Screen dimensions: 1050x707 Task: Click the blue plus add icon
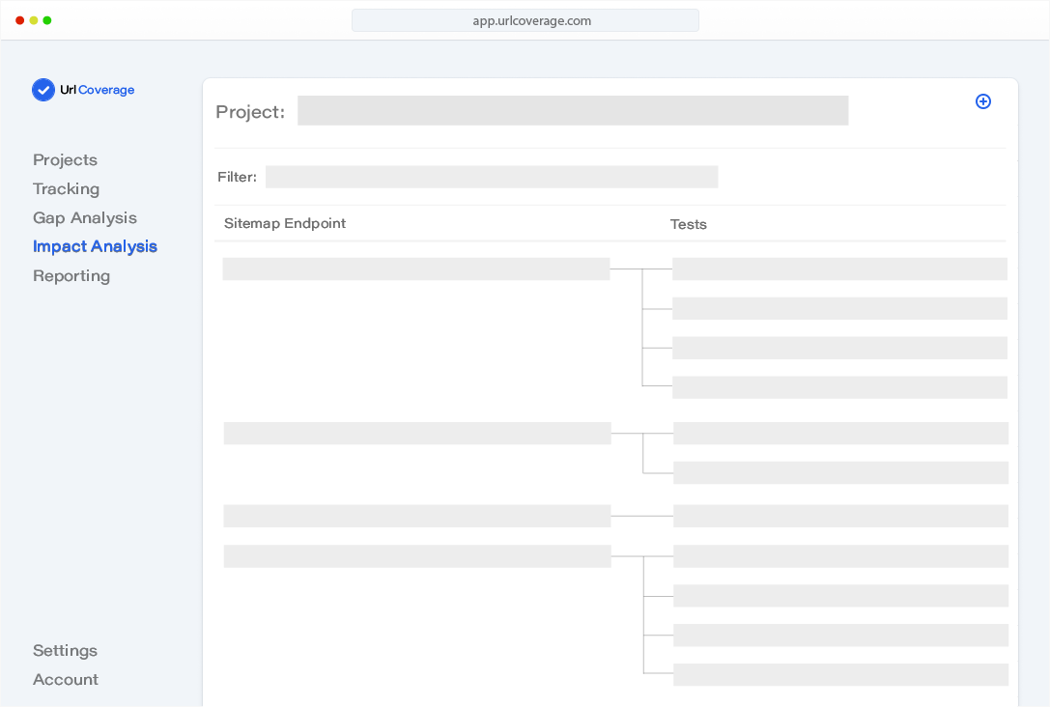tap(983, 101)
